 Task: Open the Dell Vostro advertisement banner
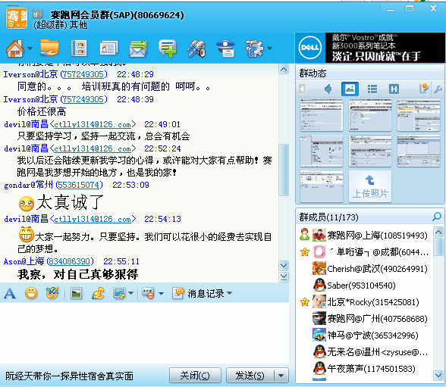370,48
